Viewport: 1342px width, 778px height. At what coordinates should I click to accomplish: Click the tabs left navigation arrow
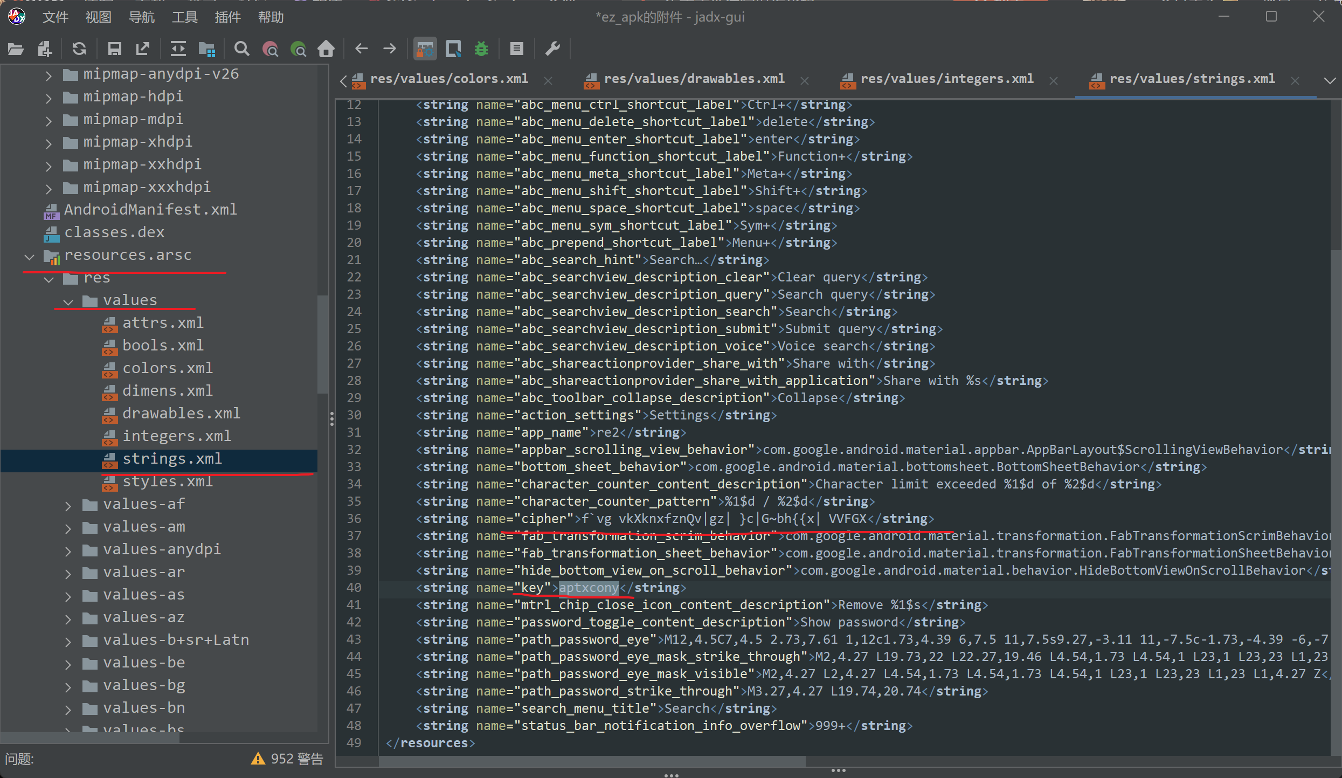(x=343, y=81)
